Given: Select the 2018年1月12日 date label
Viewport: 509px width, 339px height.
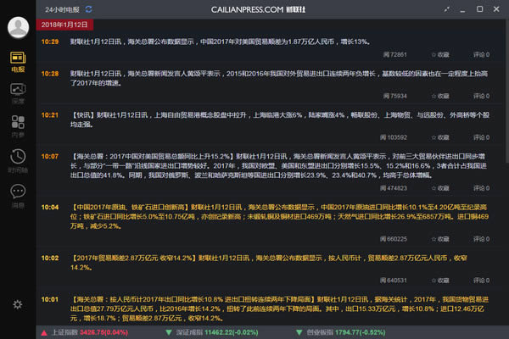Looking at the screenshot, I should click(x=65, y=23).
